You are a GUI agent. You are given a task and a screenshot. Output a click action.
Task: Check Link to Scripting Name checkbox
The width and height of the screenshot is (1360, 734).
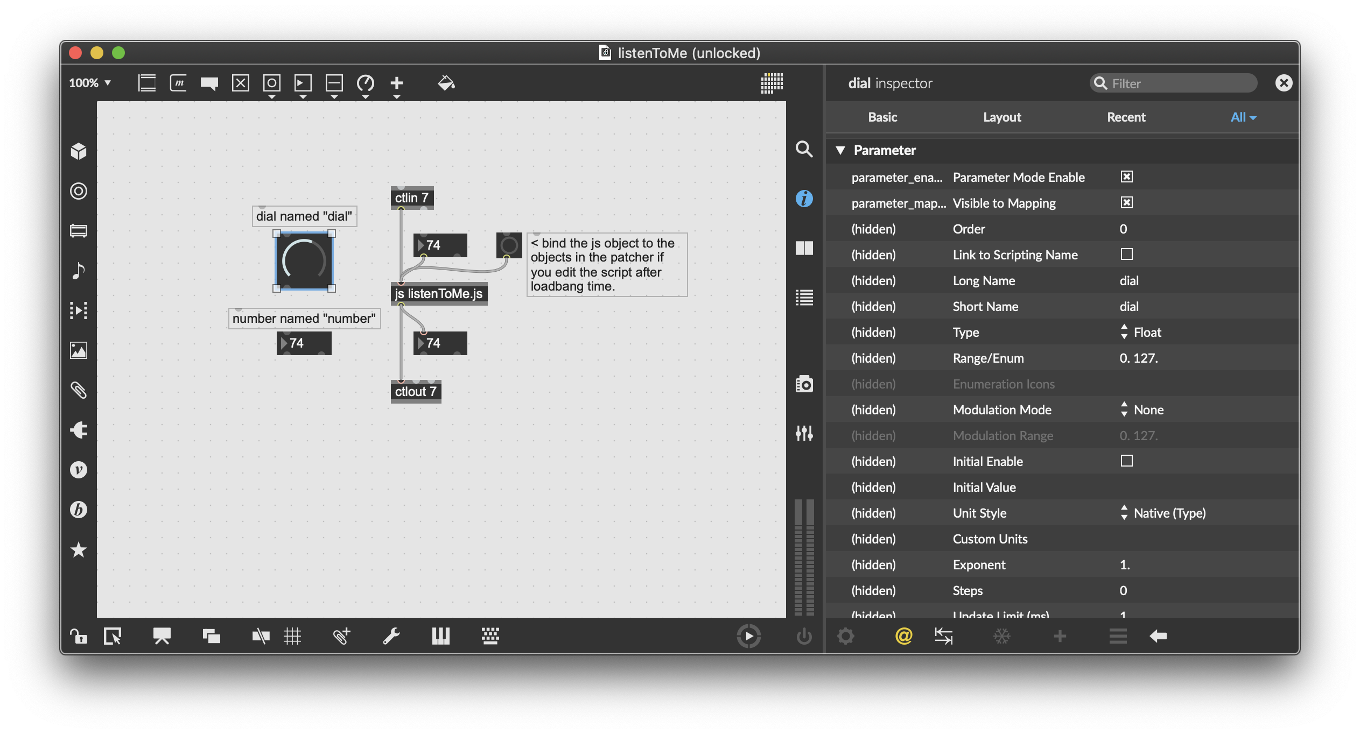[x=1127, y=255]
